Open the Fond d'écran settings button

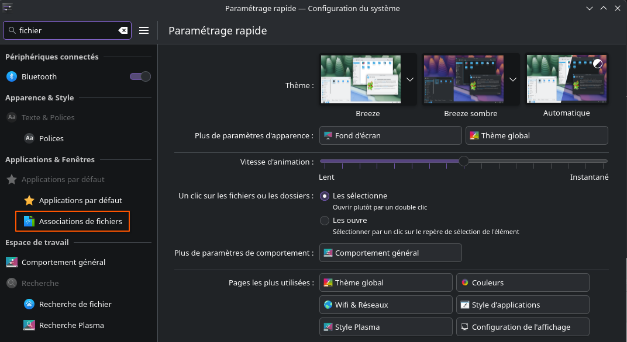391,135
